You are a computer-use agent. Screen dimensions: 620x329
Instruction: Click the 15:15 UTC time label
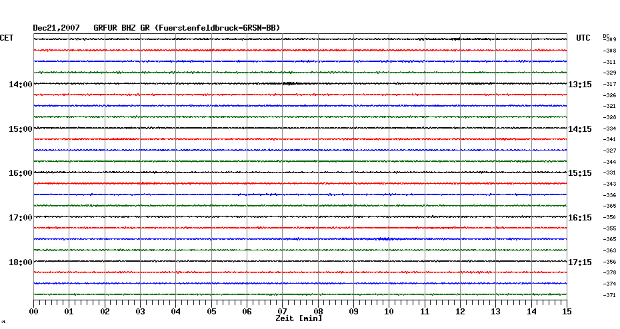580,173
